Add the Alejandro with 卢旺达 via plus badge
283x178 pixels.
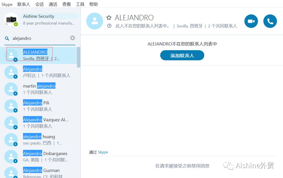click(15, 77)
